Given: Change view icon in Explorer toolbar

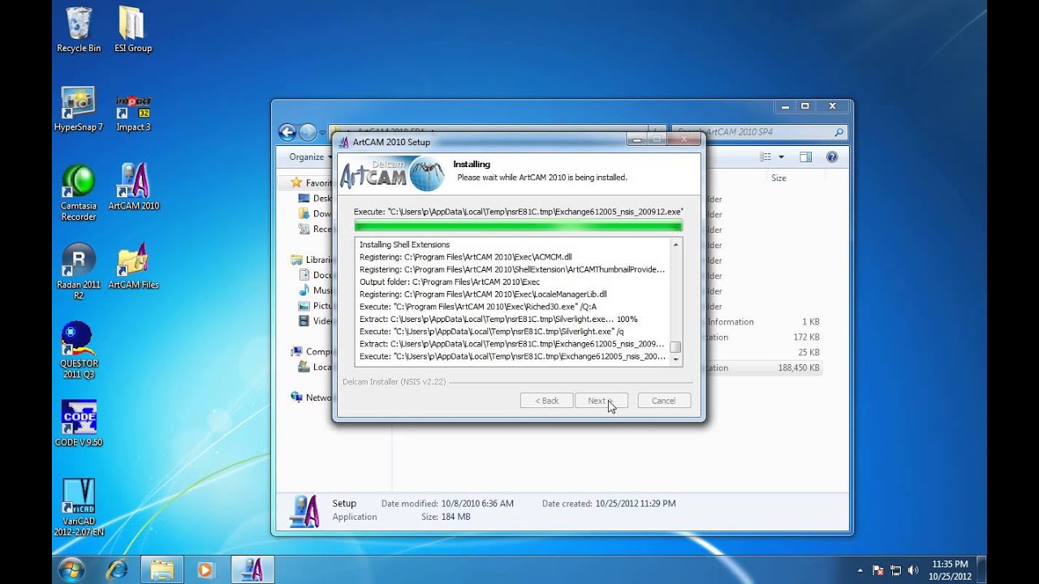Looking at the screenshot, I should (765, 157).
